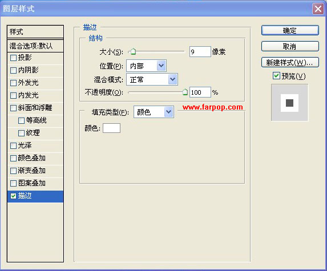The width and height of the screenshot is (327, 271).
Task: Click the 不透明度 opacity slider handle
Action: pyautogui.click(x=185, y=92)
